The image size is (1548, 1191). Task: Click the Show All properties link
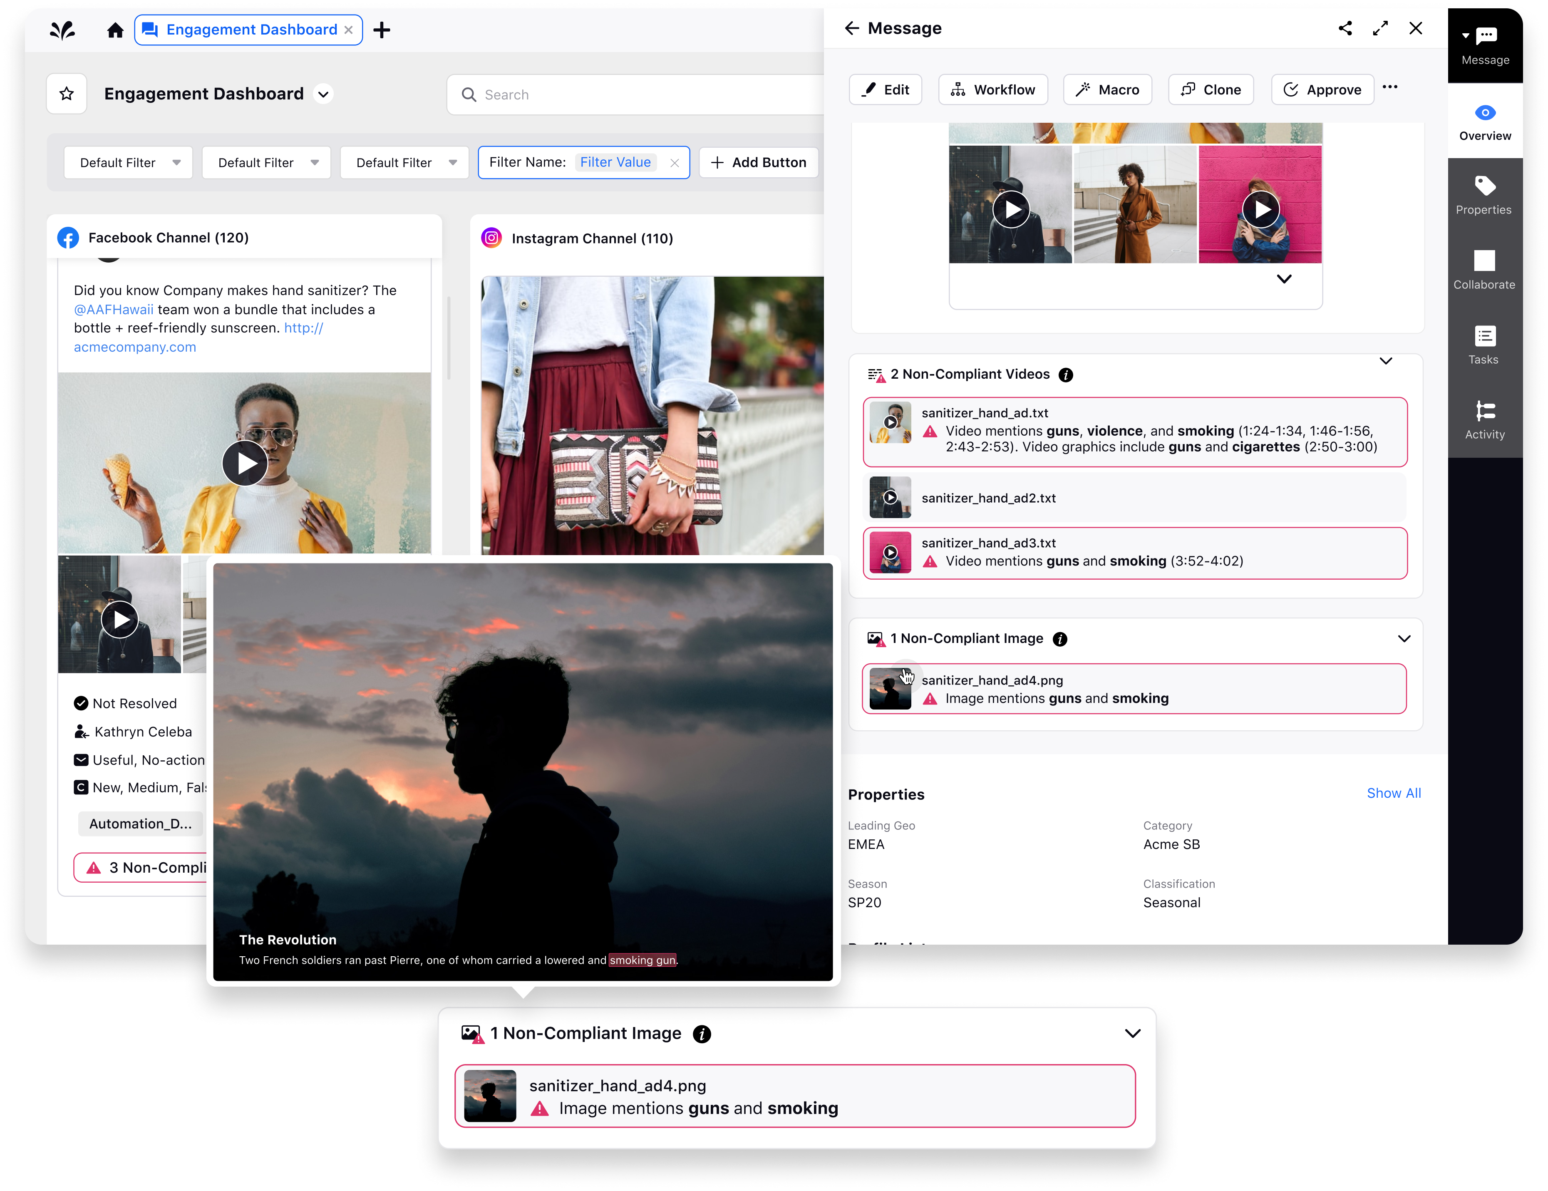click(x=1393, y=793)
